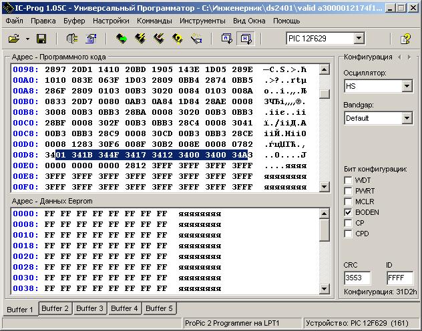This screenshot has height=331, width=422.
Task: Read the chip with green arrow icon
Action: click(x=122, y=39)
